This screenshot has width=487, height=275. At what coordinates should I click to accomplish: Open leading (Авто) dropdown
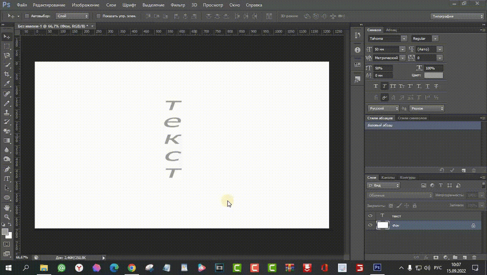[440, 49]
